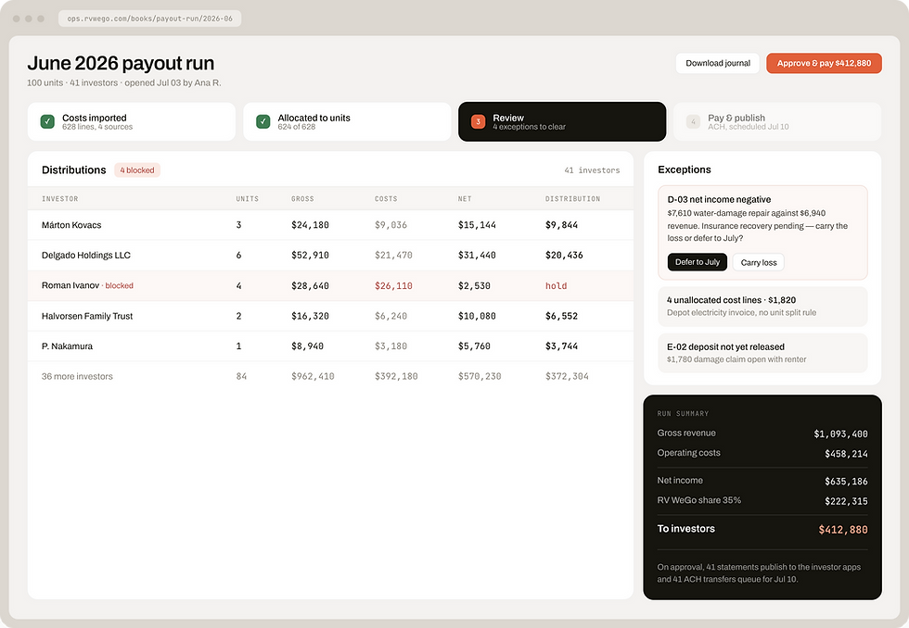The image size is (909, 628).
Task: Approve & pay $412,880
Action: (x=824, y=63)
